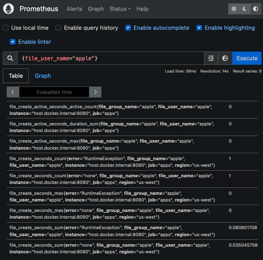Switch to the Graph tab
This screenshot has width=263, height=260.
click(43, 76)
